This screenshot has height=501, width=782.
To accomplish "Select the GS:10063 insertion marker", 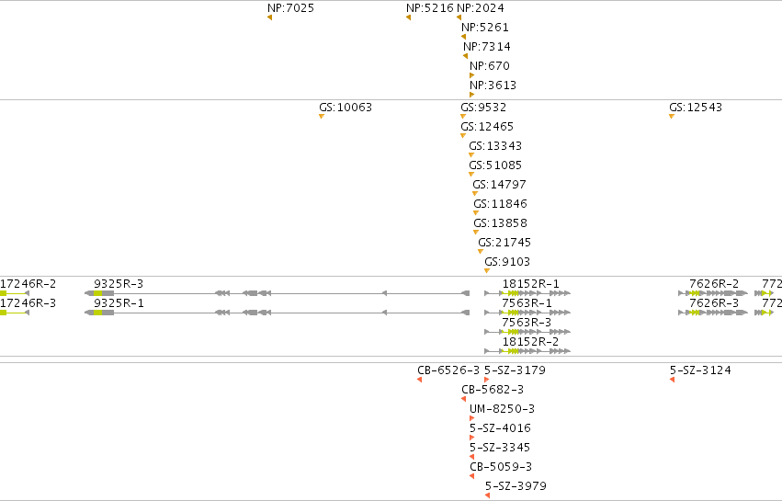I will pyautogui.click(x=322, y=116).
